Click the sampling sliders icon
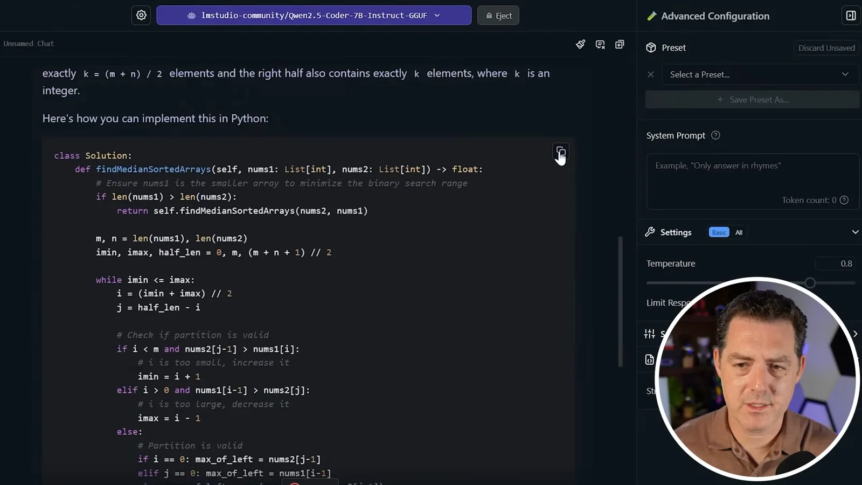 [650, 334]
